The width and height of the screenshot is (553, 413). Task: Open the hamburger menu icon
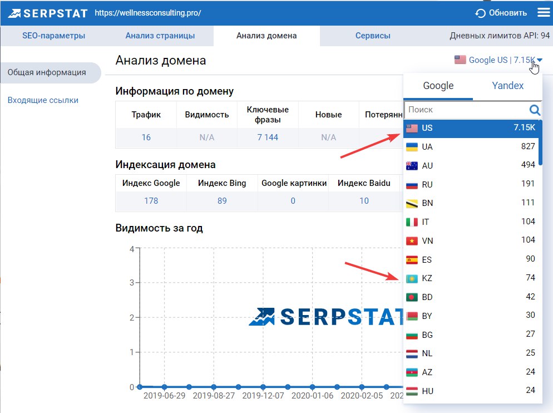pyautogui.click(x=544, y=13)
